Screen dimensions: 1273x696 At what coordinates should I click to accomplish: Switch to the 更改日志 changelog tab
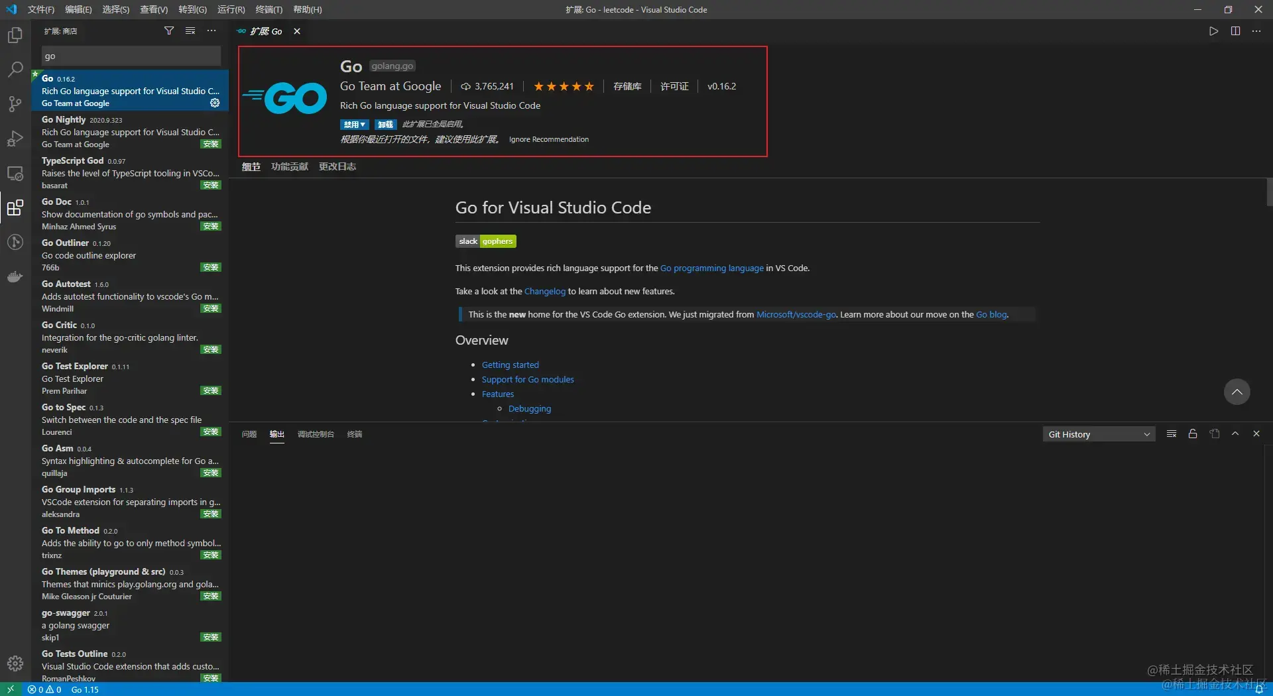click(337, 166)
